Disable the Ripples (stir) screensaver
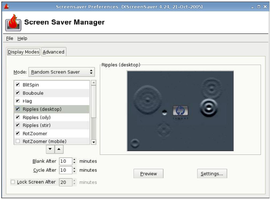This screenshot has height=199, width=270. (18, 125)
